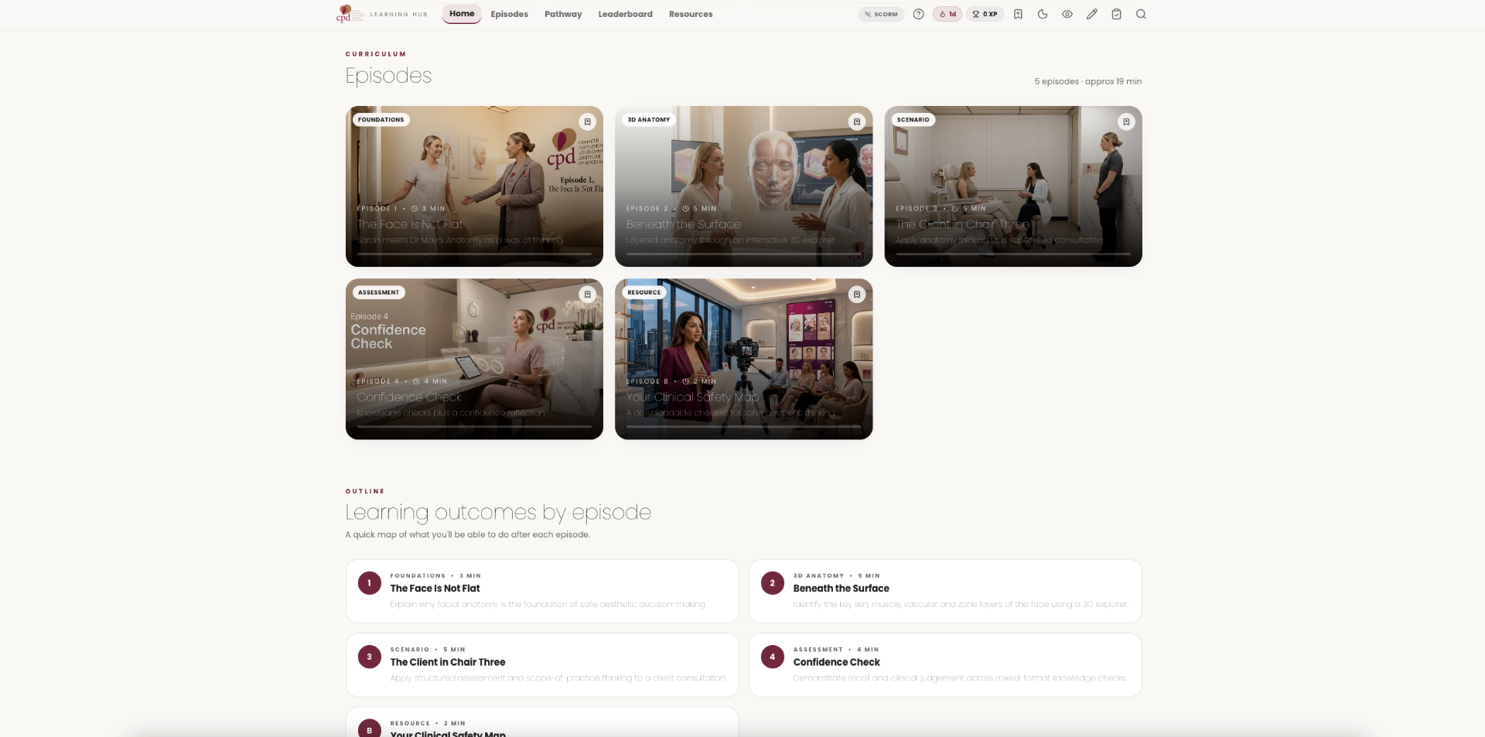Bookmark The Face Is Not Flat episode card
Viewport: 1485px width, 737px height.
click(x=588, y=121)
